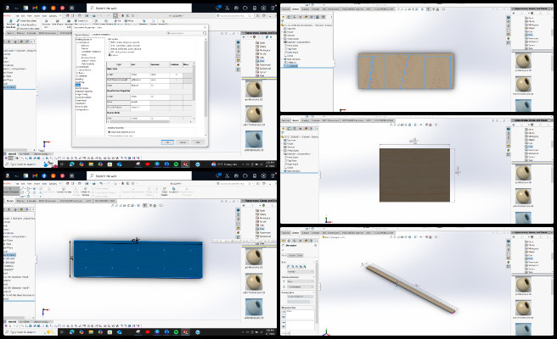Click the Gmail icon in top bar
Screen dimensions: 557x339
pos(35,8)
